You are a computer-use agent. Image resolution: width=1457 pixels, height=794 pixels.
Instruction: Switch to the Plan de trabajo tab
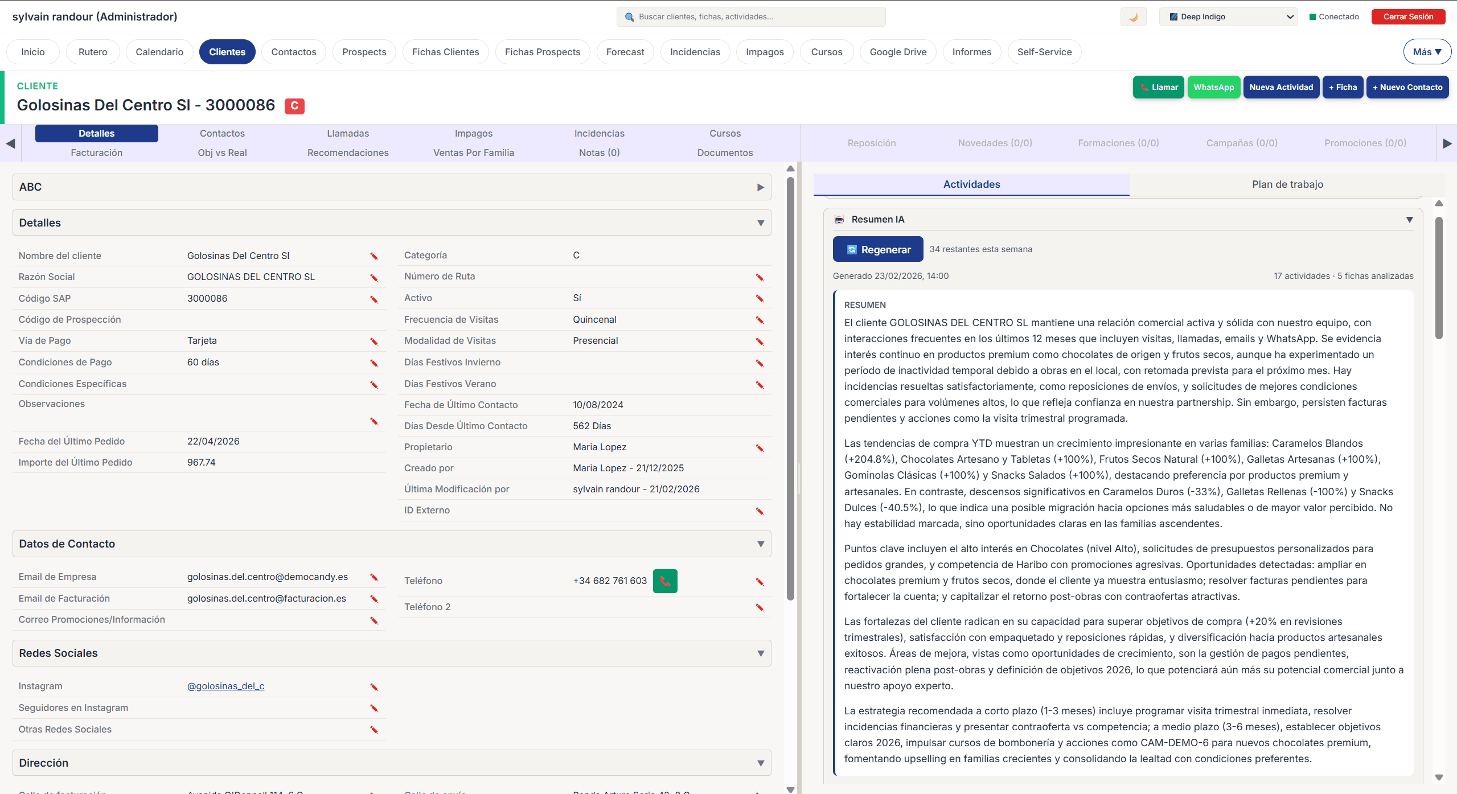point(1287,184)
